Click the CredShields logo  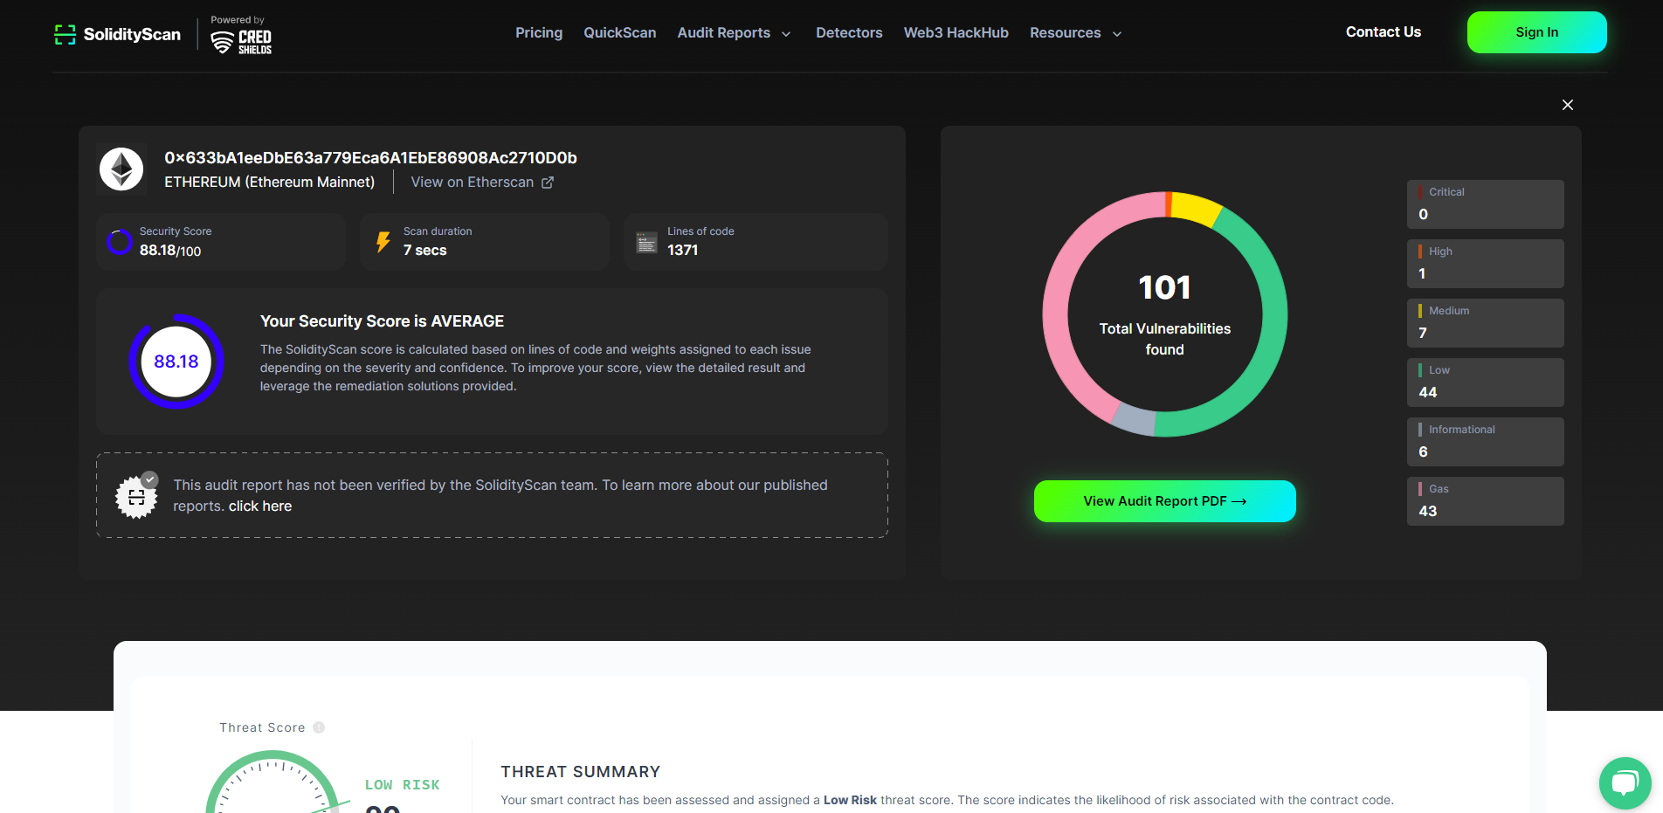point(242,40)
